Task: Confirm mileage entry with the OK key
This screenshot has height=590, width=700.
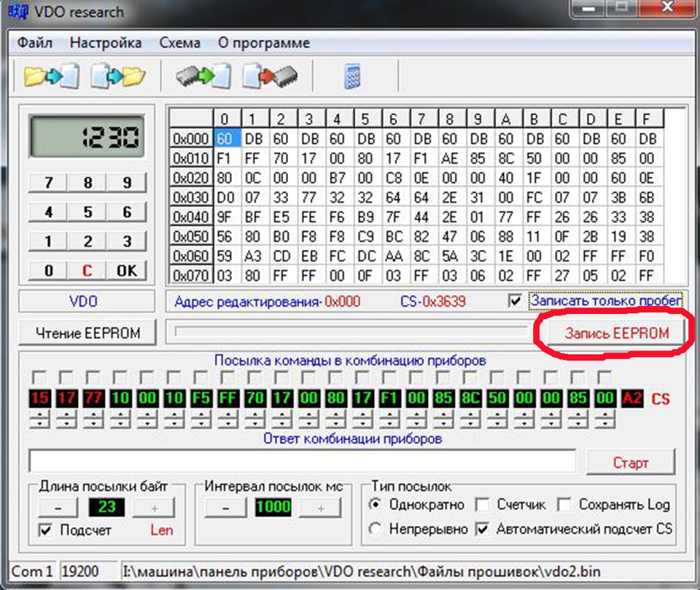Action: (127, 271)
